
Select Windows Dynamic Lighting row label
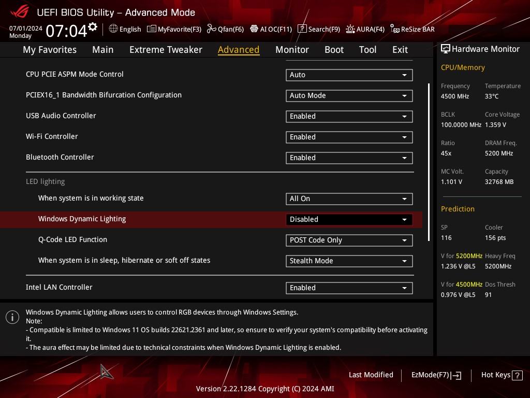coord(82,219)
